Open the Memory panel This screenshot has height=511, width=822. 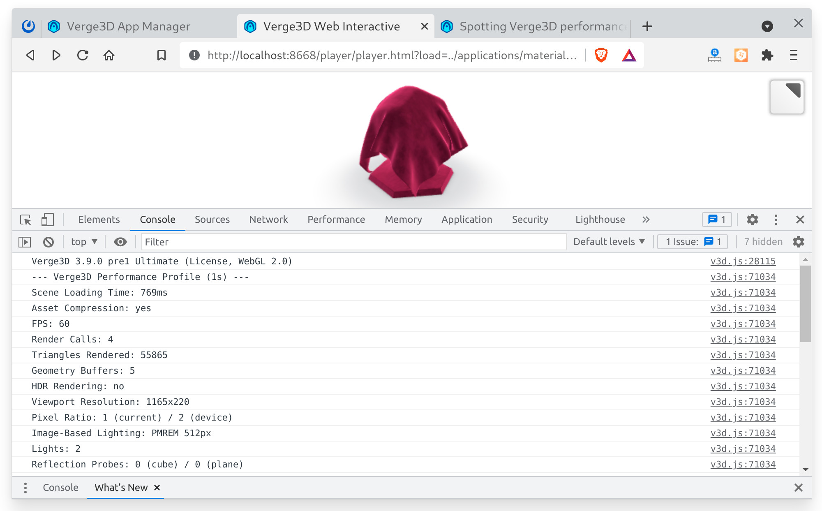pyautogui.click(x=403, y=220)
